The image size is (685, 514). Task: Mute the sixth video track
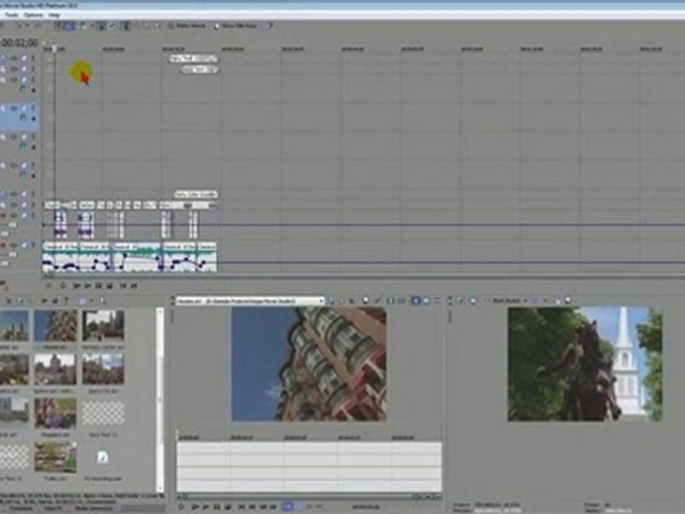click(24, 166)
